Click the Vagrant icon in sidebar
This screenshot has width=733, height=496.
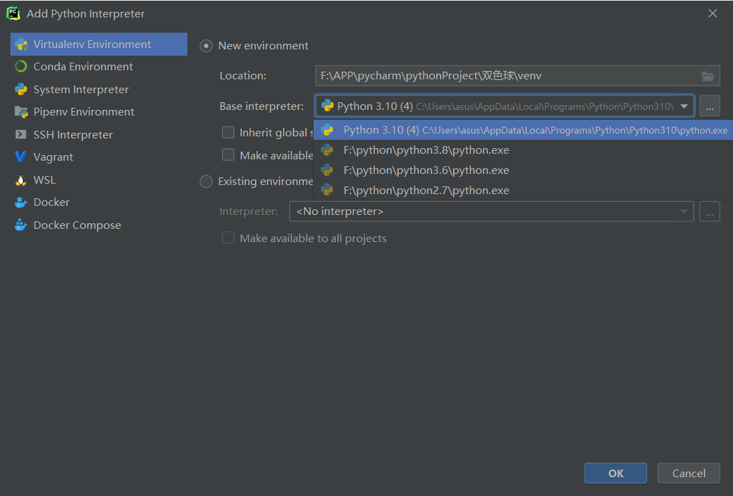coord(21,157)
